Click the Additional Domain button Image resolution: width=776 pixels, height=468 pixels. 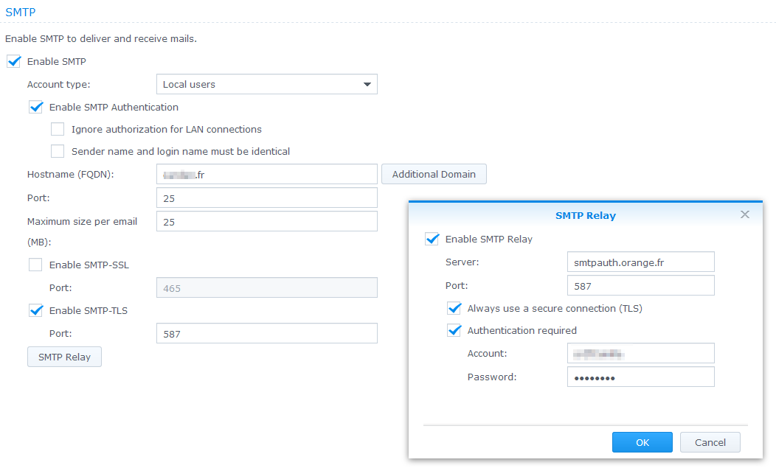434,175
